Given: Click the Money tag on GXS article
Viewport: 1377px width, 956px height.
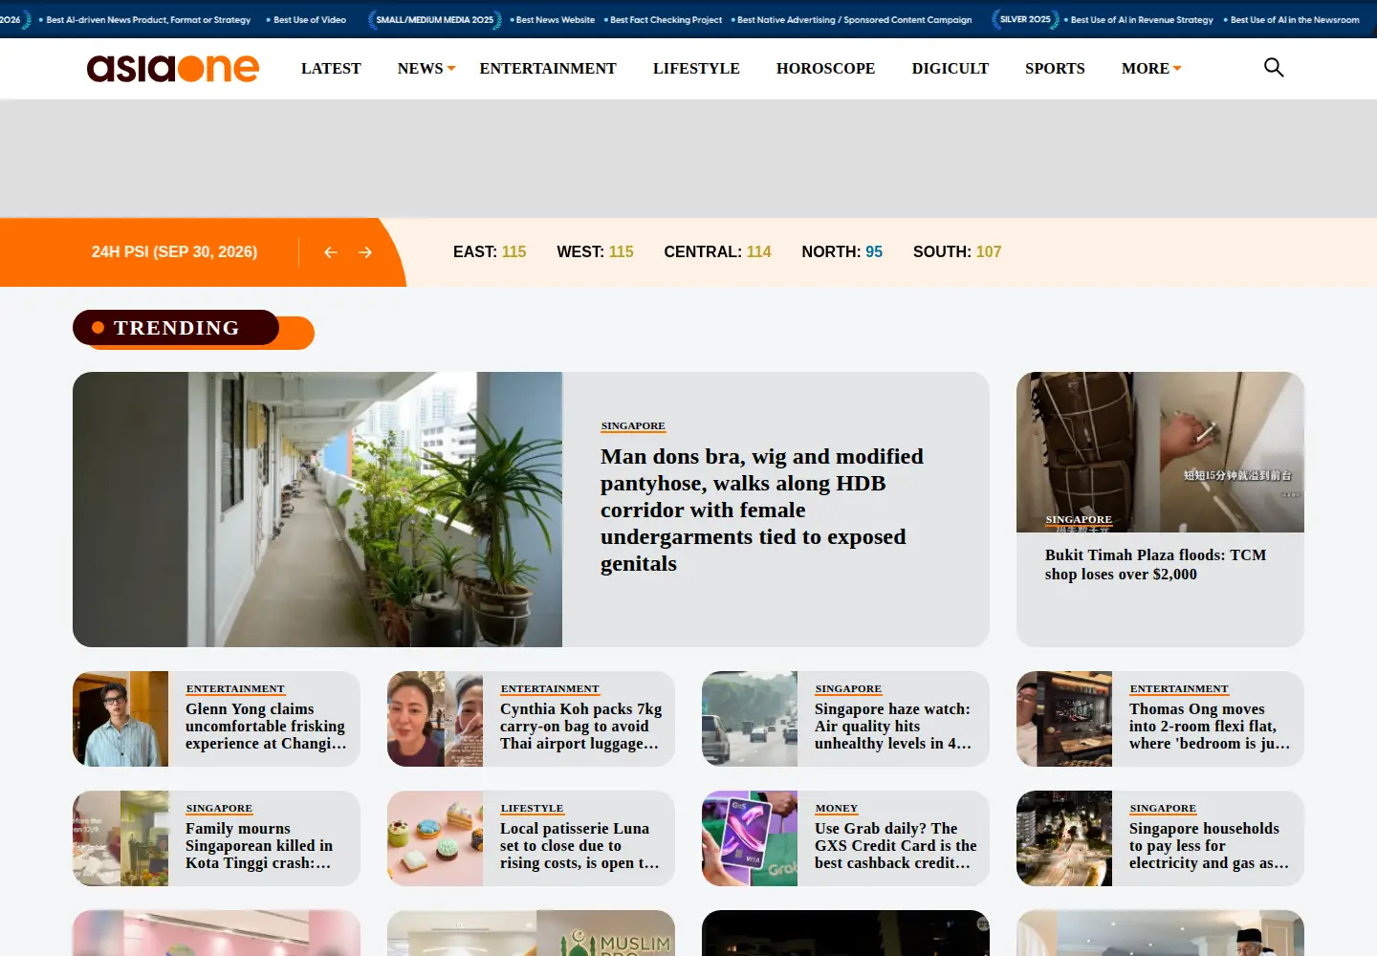Looking at the screenshot, I should pos(837,809).
